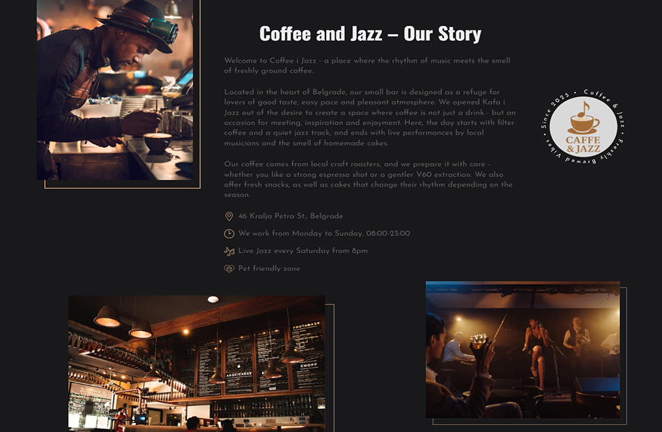
Task: Click the pet friendly heart icon
Action: point(229,268)
